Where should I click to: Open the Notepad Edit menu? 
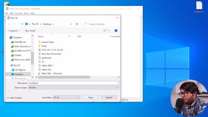(x=11, y=13)
